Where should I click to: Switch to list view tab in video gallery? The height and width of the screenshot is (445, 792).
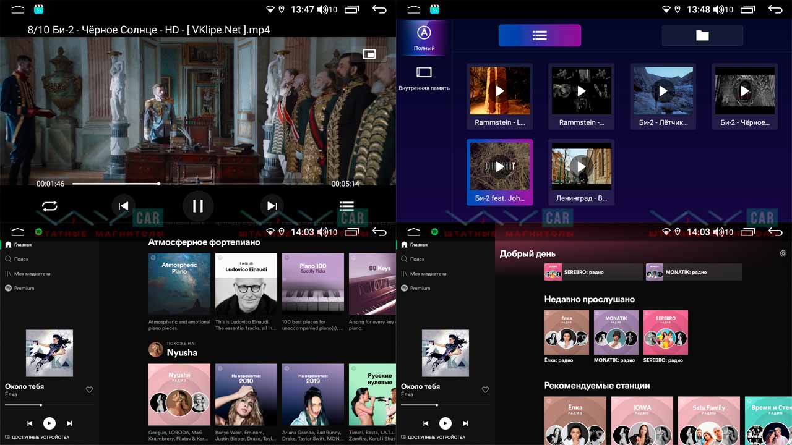[x=540, y=36]
